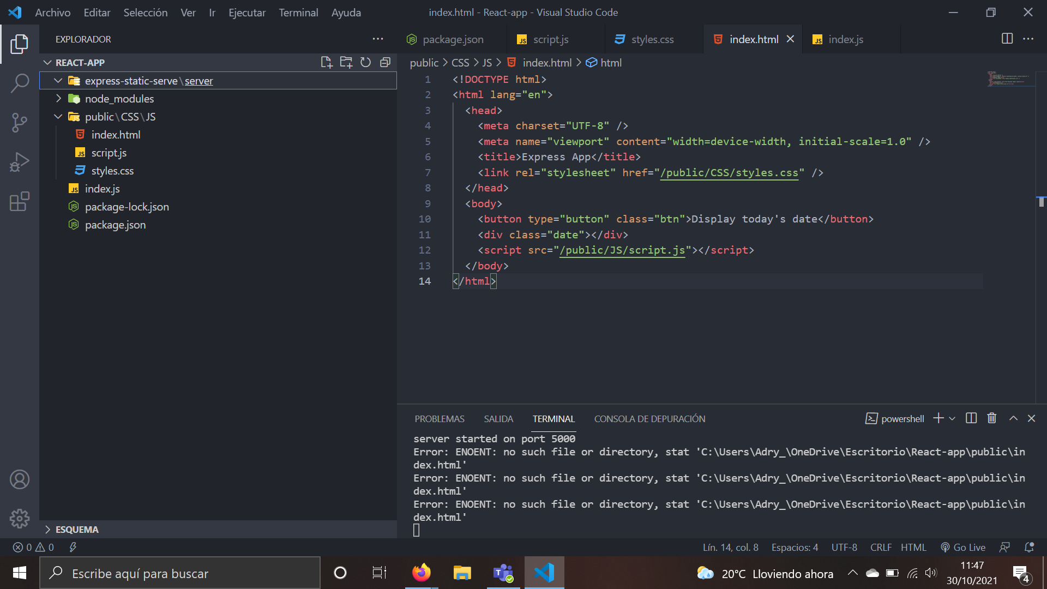
Task: Create a new folder in REACT-APP
Action: click(346, 62)
